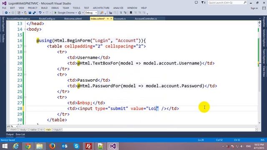Open the DEBUG menu
The image size is (267, 150).
pos(55,8)
